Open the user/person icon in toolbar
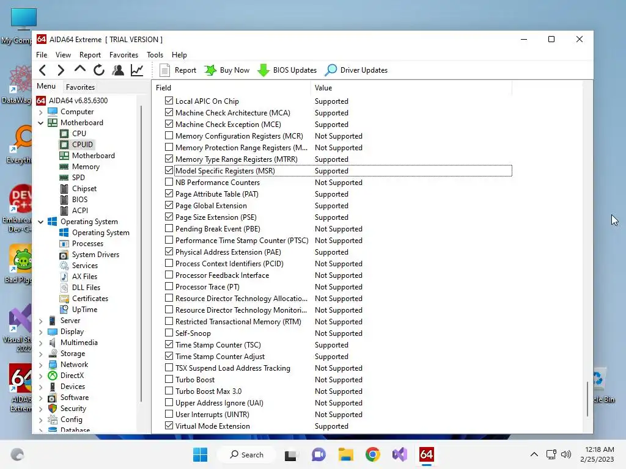The height and width of the screenshot is (469, 626). pyautogui.click(x=118, y=70)
